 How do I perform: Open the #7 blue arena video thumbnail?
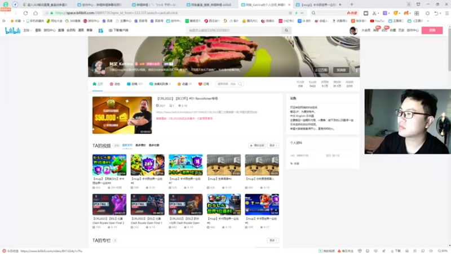pyautogui.click(x=185, y=165)
